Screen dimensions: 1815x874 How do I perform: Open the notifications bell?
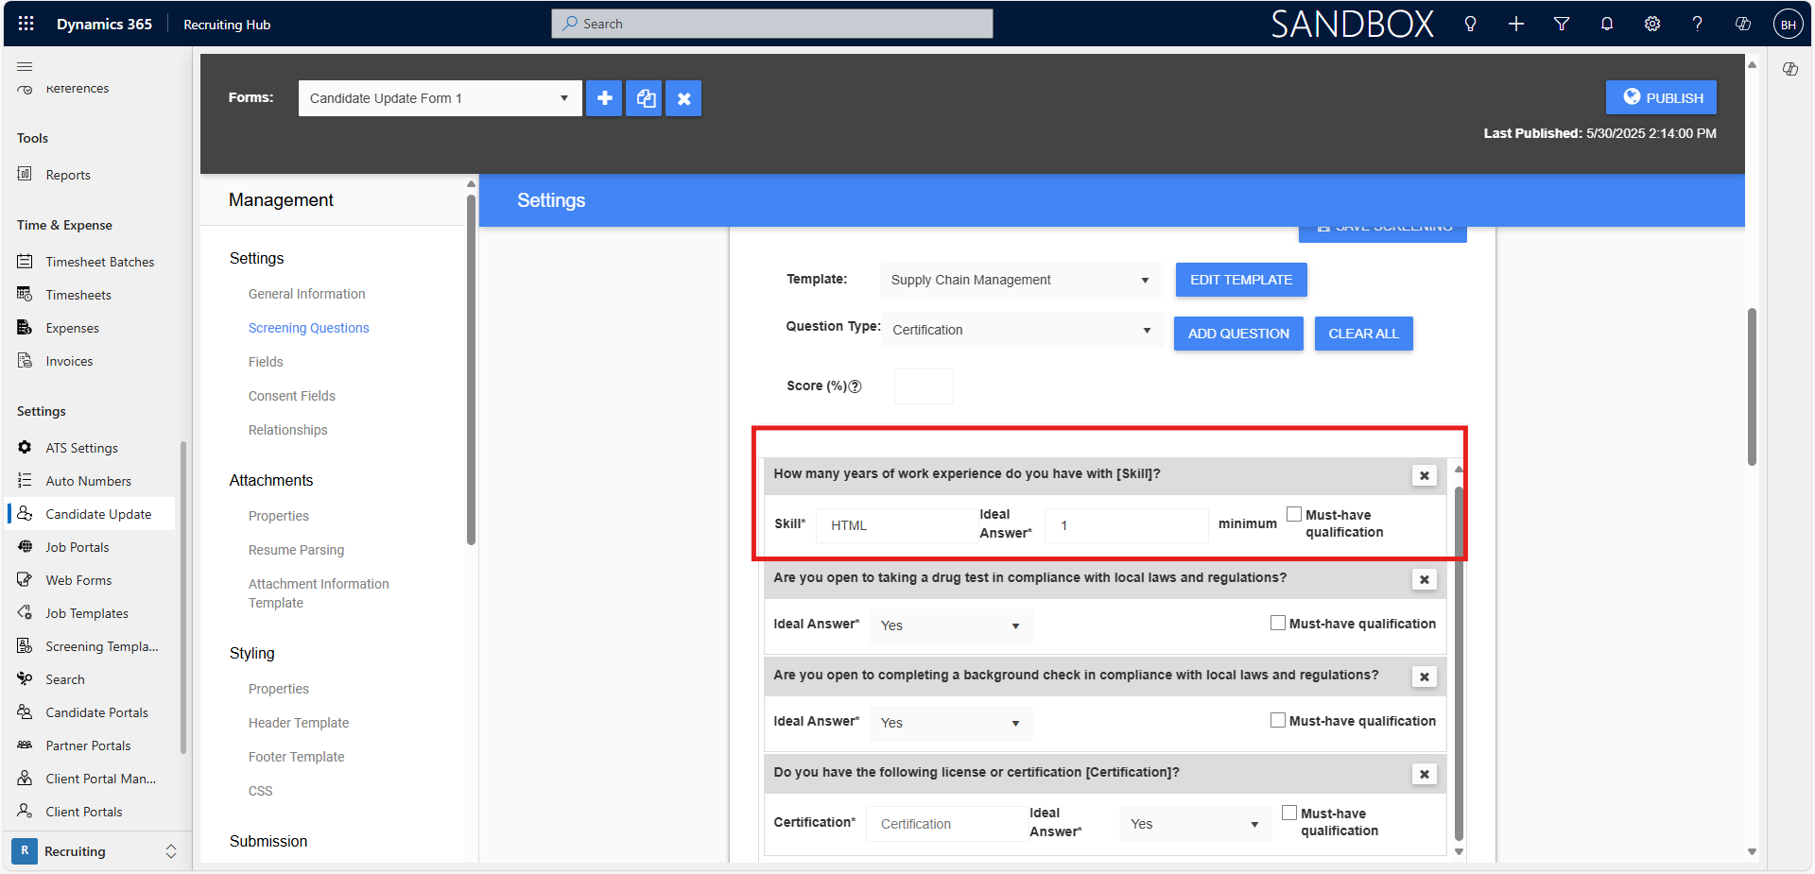point(1607,24)
